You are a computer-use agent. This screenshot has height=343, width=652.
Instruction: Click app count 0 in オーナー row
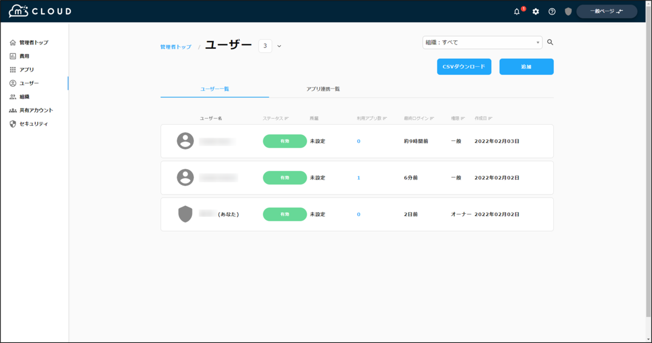click(x=359, y=214)
